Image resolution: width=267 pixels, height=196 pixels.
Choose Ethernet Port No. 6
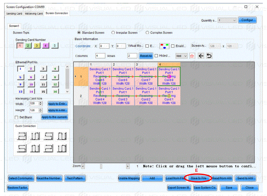pos(31,77)
